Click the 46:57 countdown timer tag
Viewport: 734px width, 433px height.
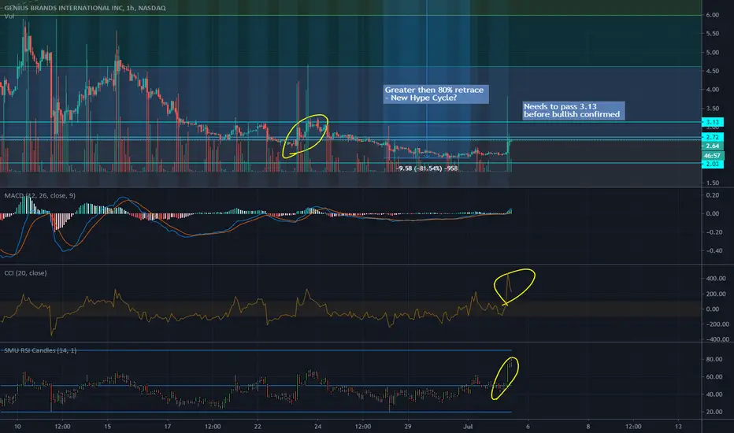click(x=713, y=155)
